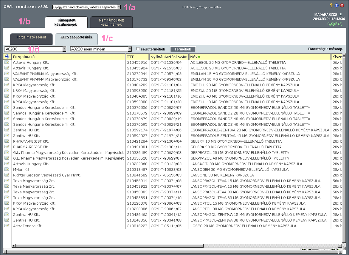
Task: Click the edit icon for EMILLAN 15 MG row
Action: pyautogui.click(x=7, y=74)
